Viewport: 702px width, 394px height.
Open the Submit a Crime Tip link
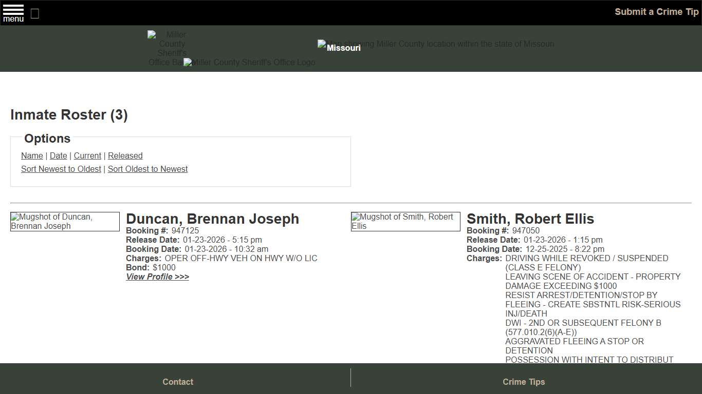[x=656, y=11]
